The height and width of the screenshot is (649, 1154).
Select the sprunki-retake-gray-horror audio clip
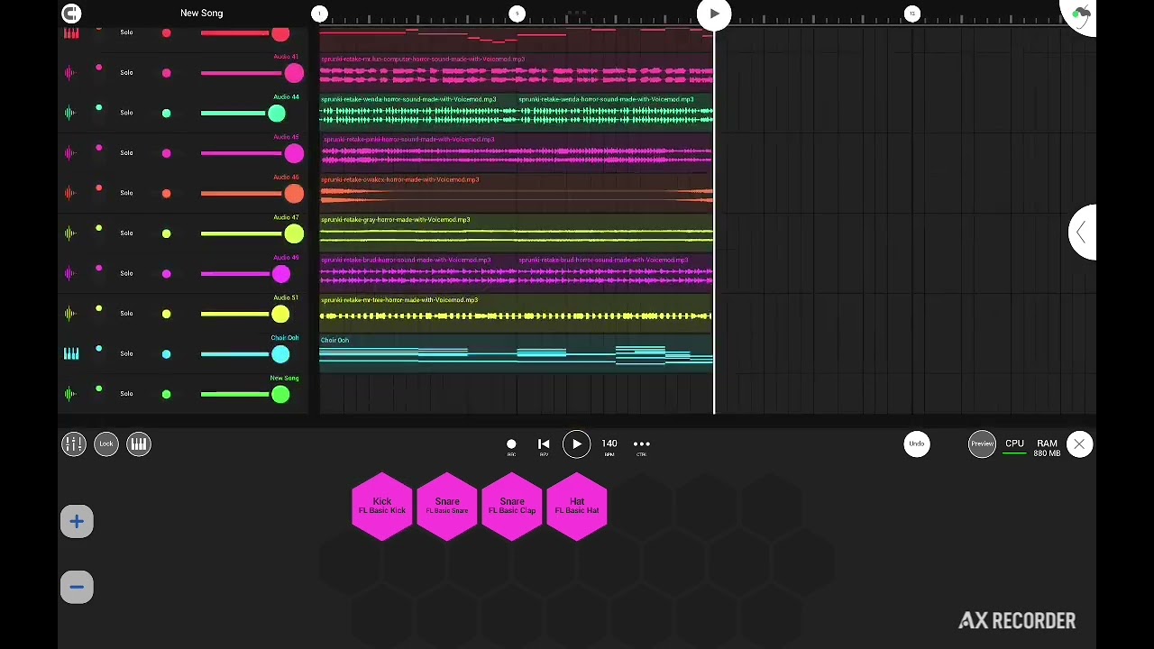517,232
